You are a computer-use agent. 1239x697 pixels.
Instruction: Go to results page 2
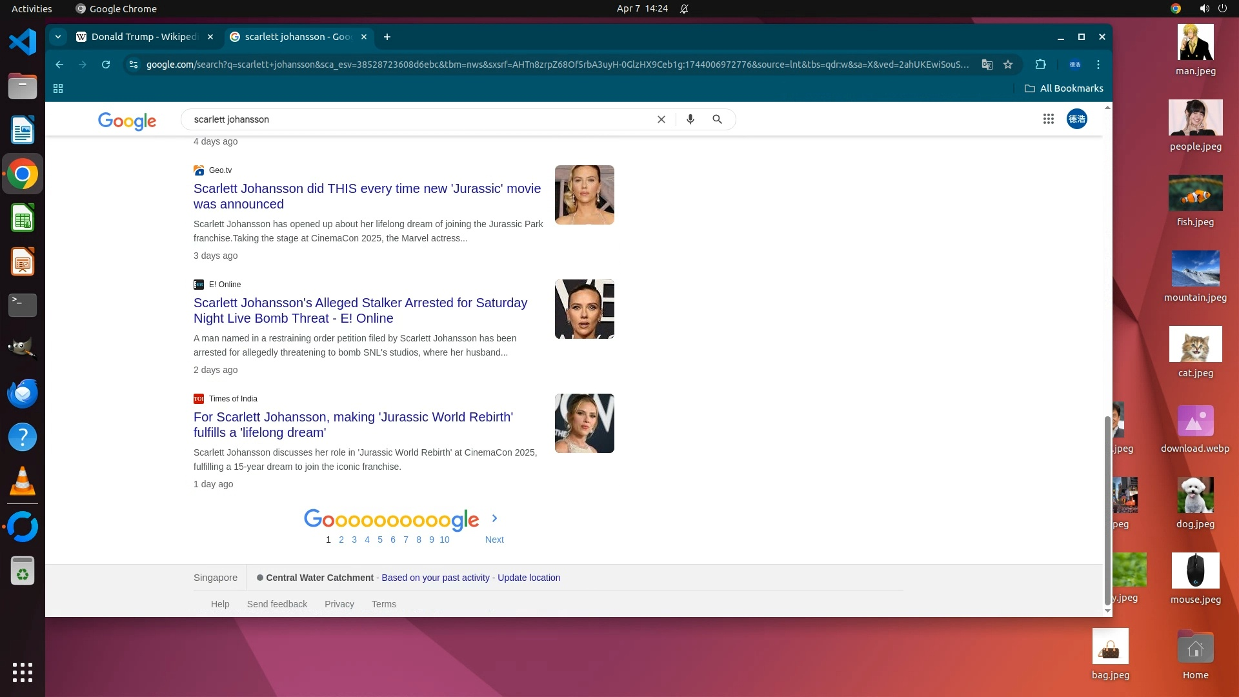341,540
